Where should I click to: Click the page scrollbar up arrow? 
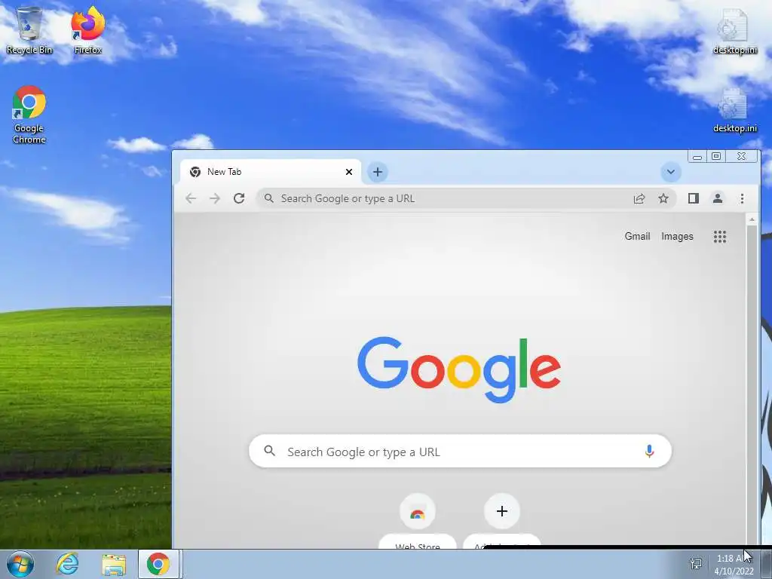pos(752,219)
